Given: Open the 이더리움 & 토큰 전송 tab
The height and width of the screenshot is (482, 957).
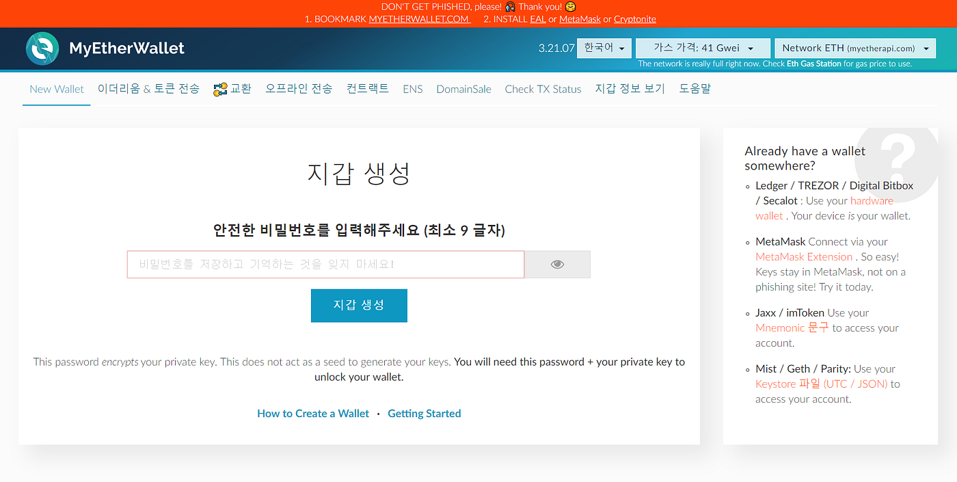Looking at the screenshot, I should tap(148, 89).
